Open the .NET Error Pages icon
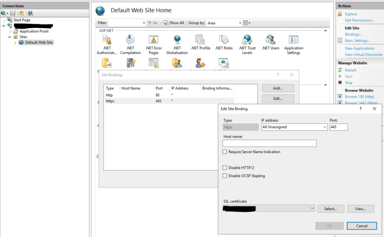This screenshot has width=384, height=237. [x=154, y=40]
